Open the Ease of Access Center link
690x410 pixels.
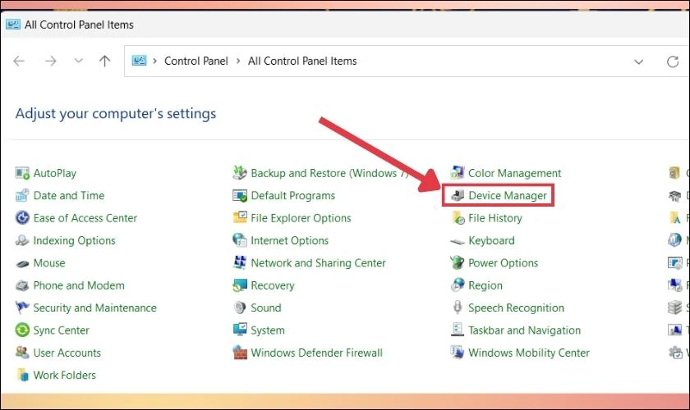tap(85, 218)
